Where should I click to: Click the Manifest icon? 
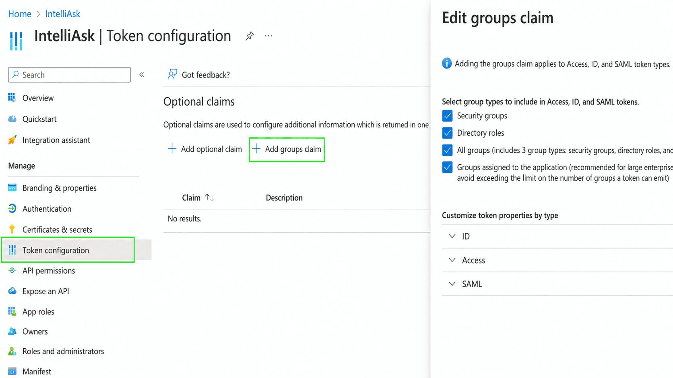click(12, 371)
